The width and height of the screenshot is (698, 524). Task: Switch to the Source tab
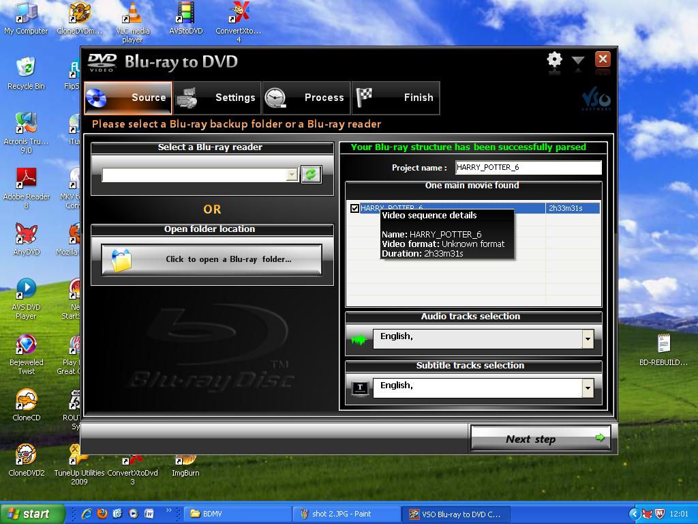pos(127,98)
